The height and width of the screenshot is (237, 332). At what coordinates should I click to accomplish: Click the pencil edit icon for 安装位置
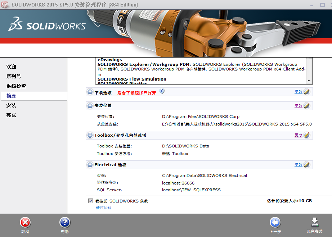click(x=306, y=106)
